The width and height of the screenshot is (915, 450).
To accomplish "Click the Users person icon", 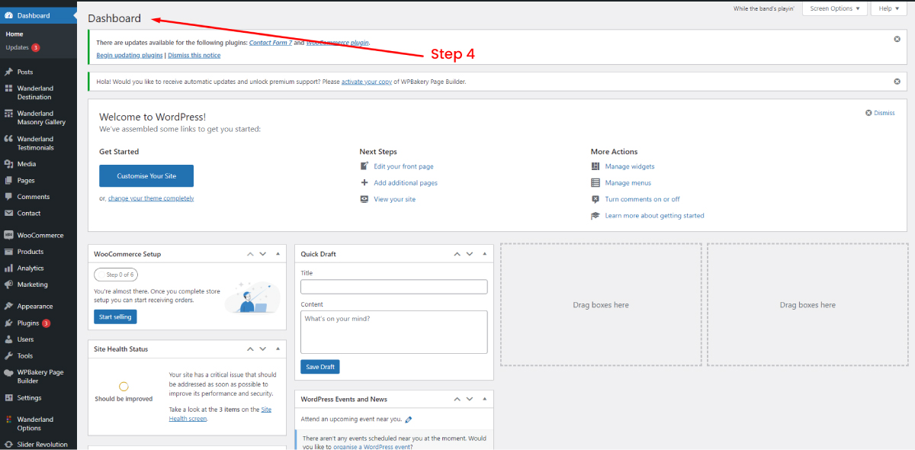I will click(x=9, y=339).
